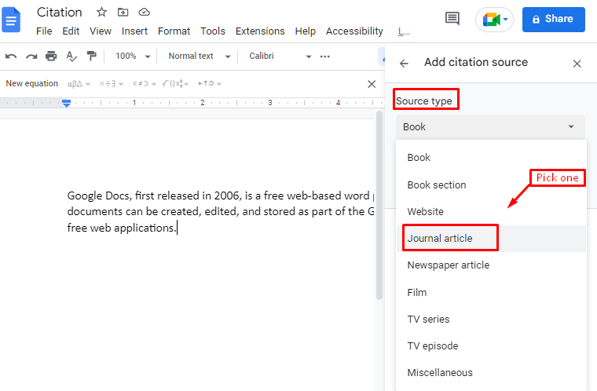Open the zoom 100% dropdown
The height and width of the screenshot is (391, 597).
click(133, 57)
